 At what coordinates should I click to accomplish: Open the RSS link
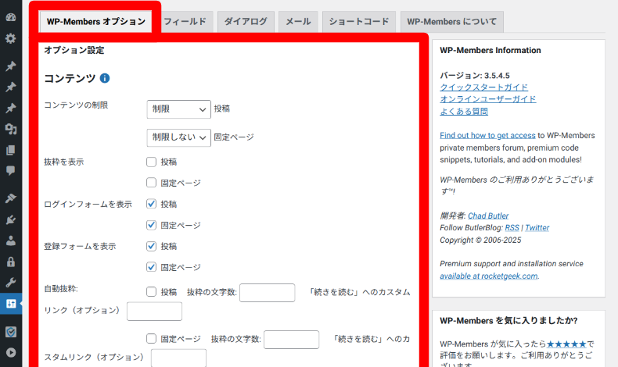512,228
